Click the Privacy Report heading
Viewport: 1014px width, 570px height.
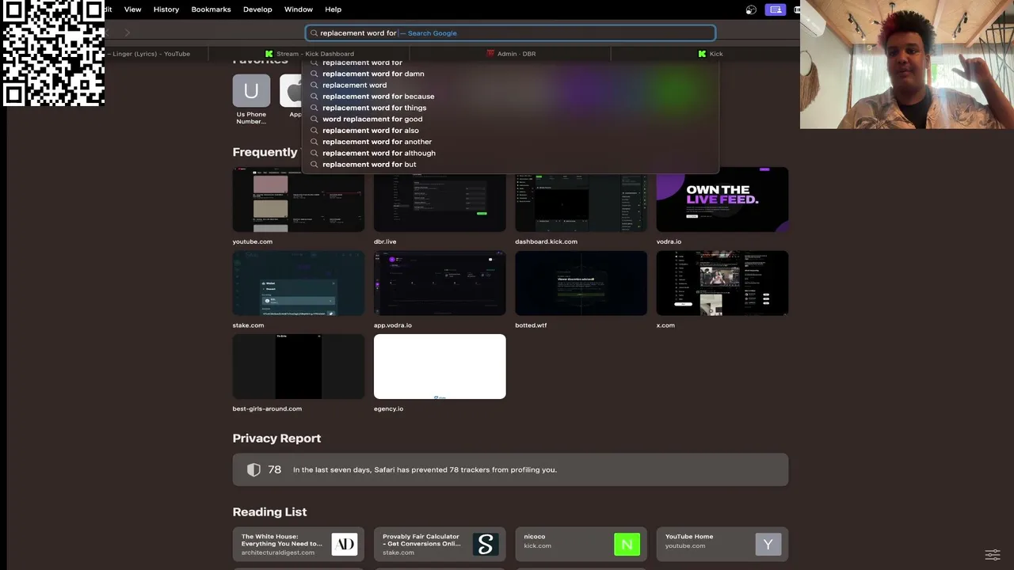pyautogui.click(x=276, y=439)
